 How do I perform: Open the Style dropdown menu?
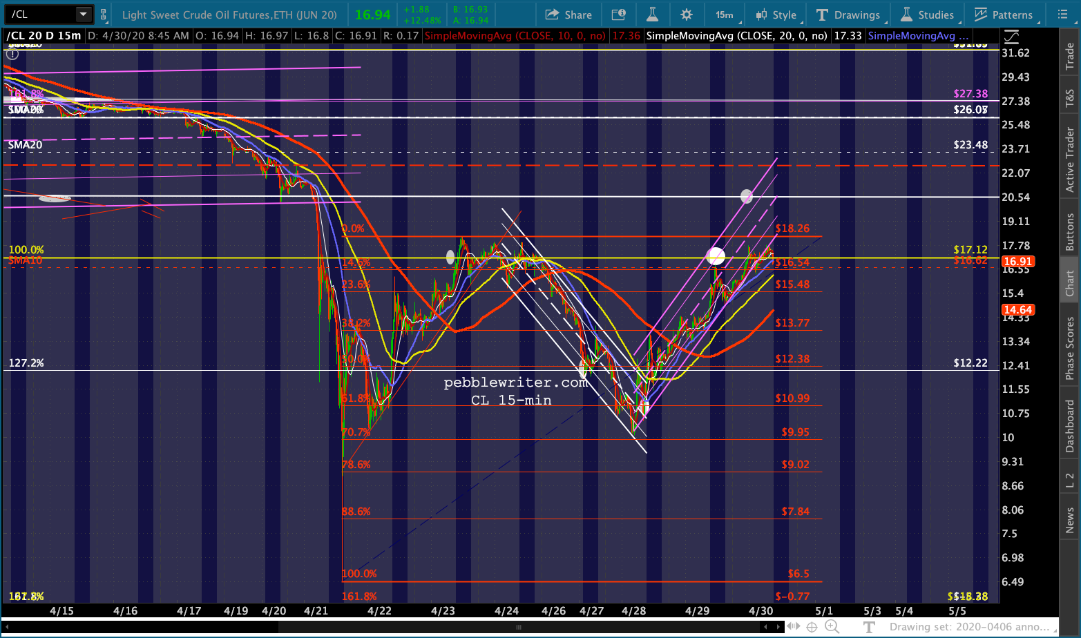776,14
